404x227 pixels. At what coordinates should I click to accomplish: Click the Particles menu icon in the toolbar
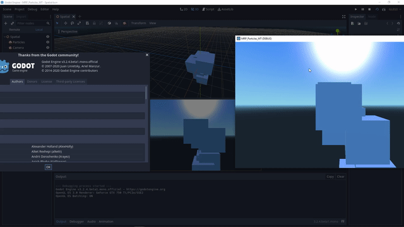click(125, 23)
